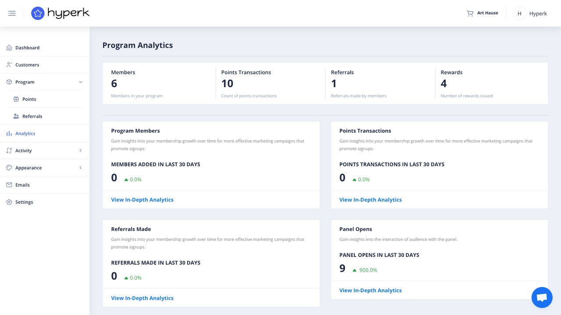
Task: Switch to the Dashboard page
Action: click(28, 47)
